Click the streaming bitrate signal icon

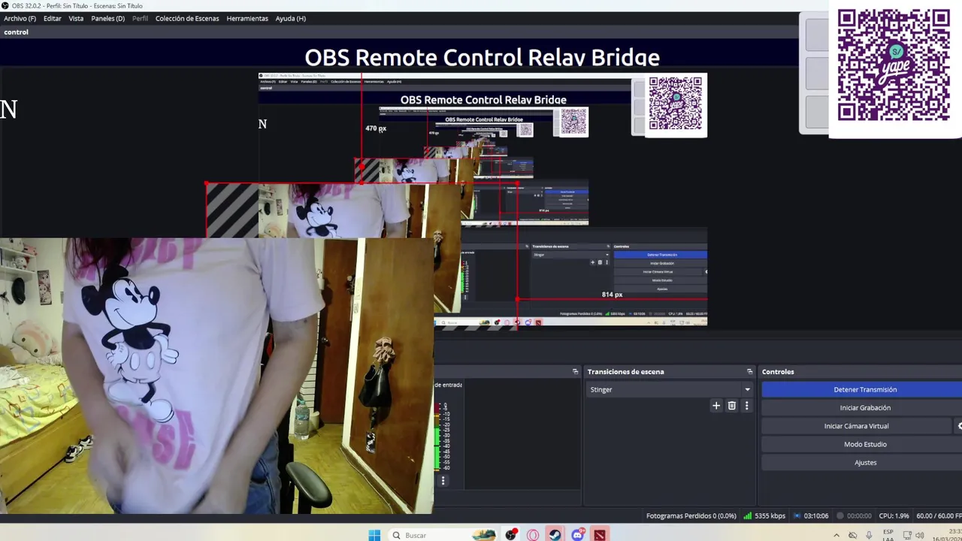(x=747, y=515)
